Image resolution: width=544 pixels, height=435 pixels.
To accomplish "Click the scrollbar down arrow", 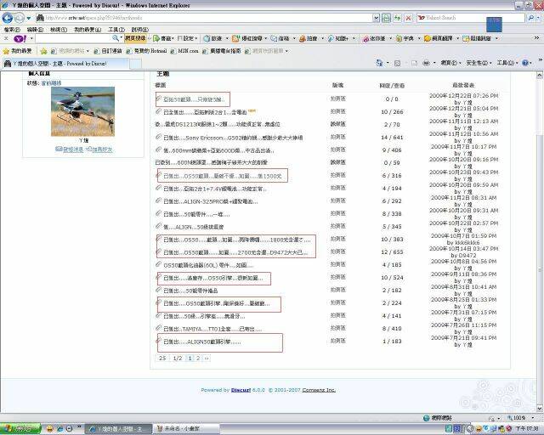I will [x=540, y=409].
